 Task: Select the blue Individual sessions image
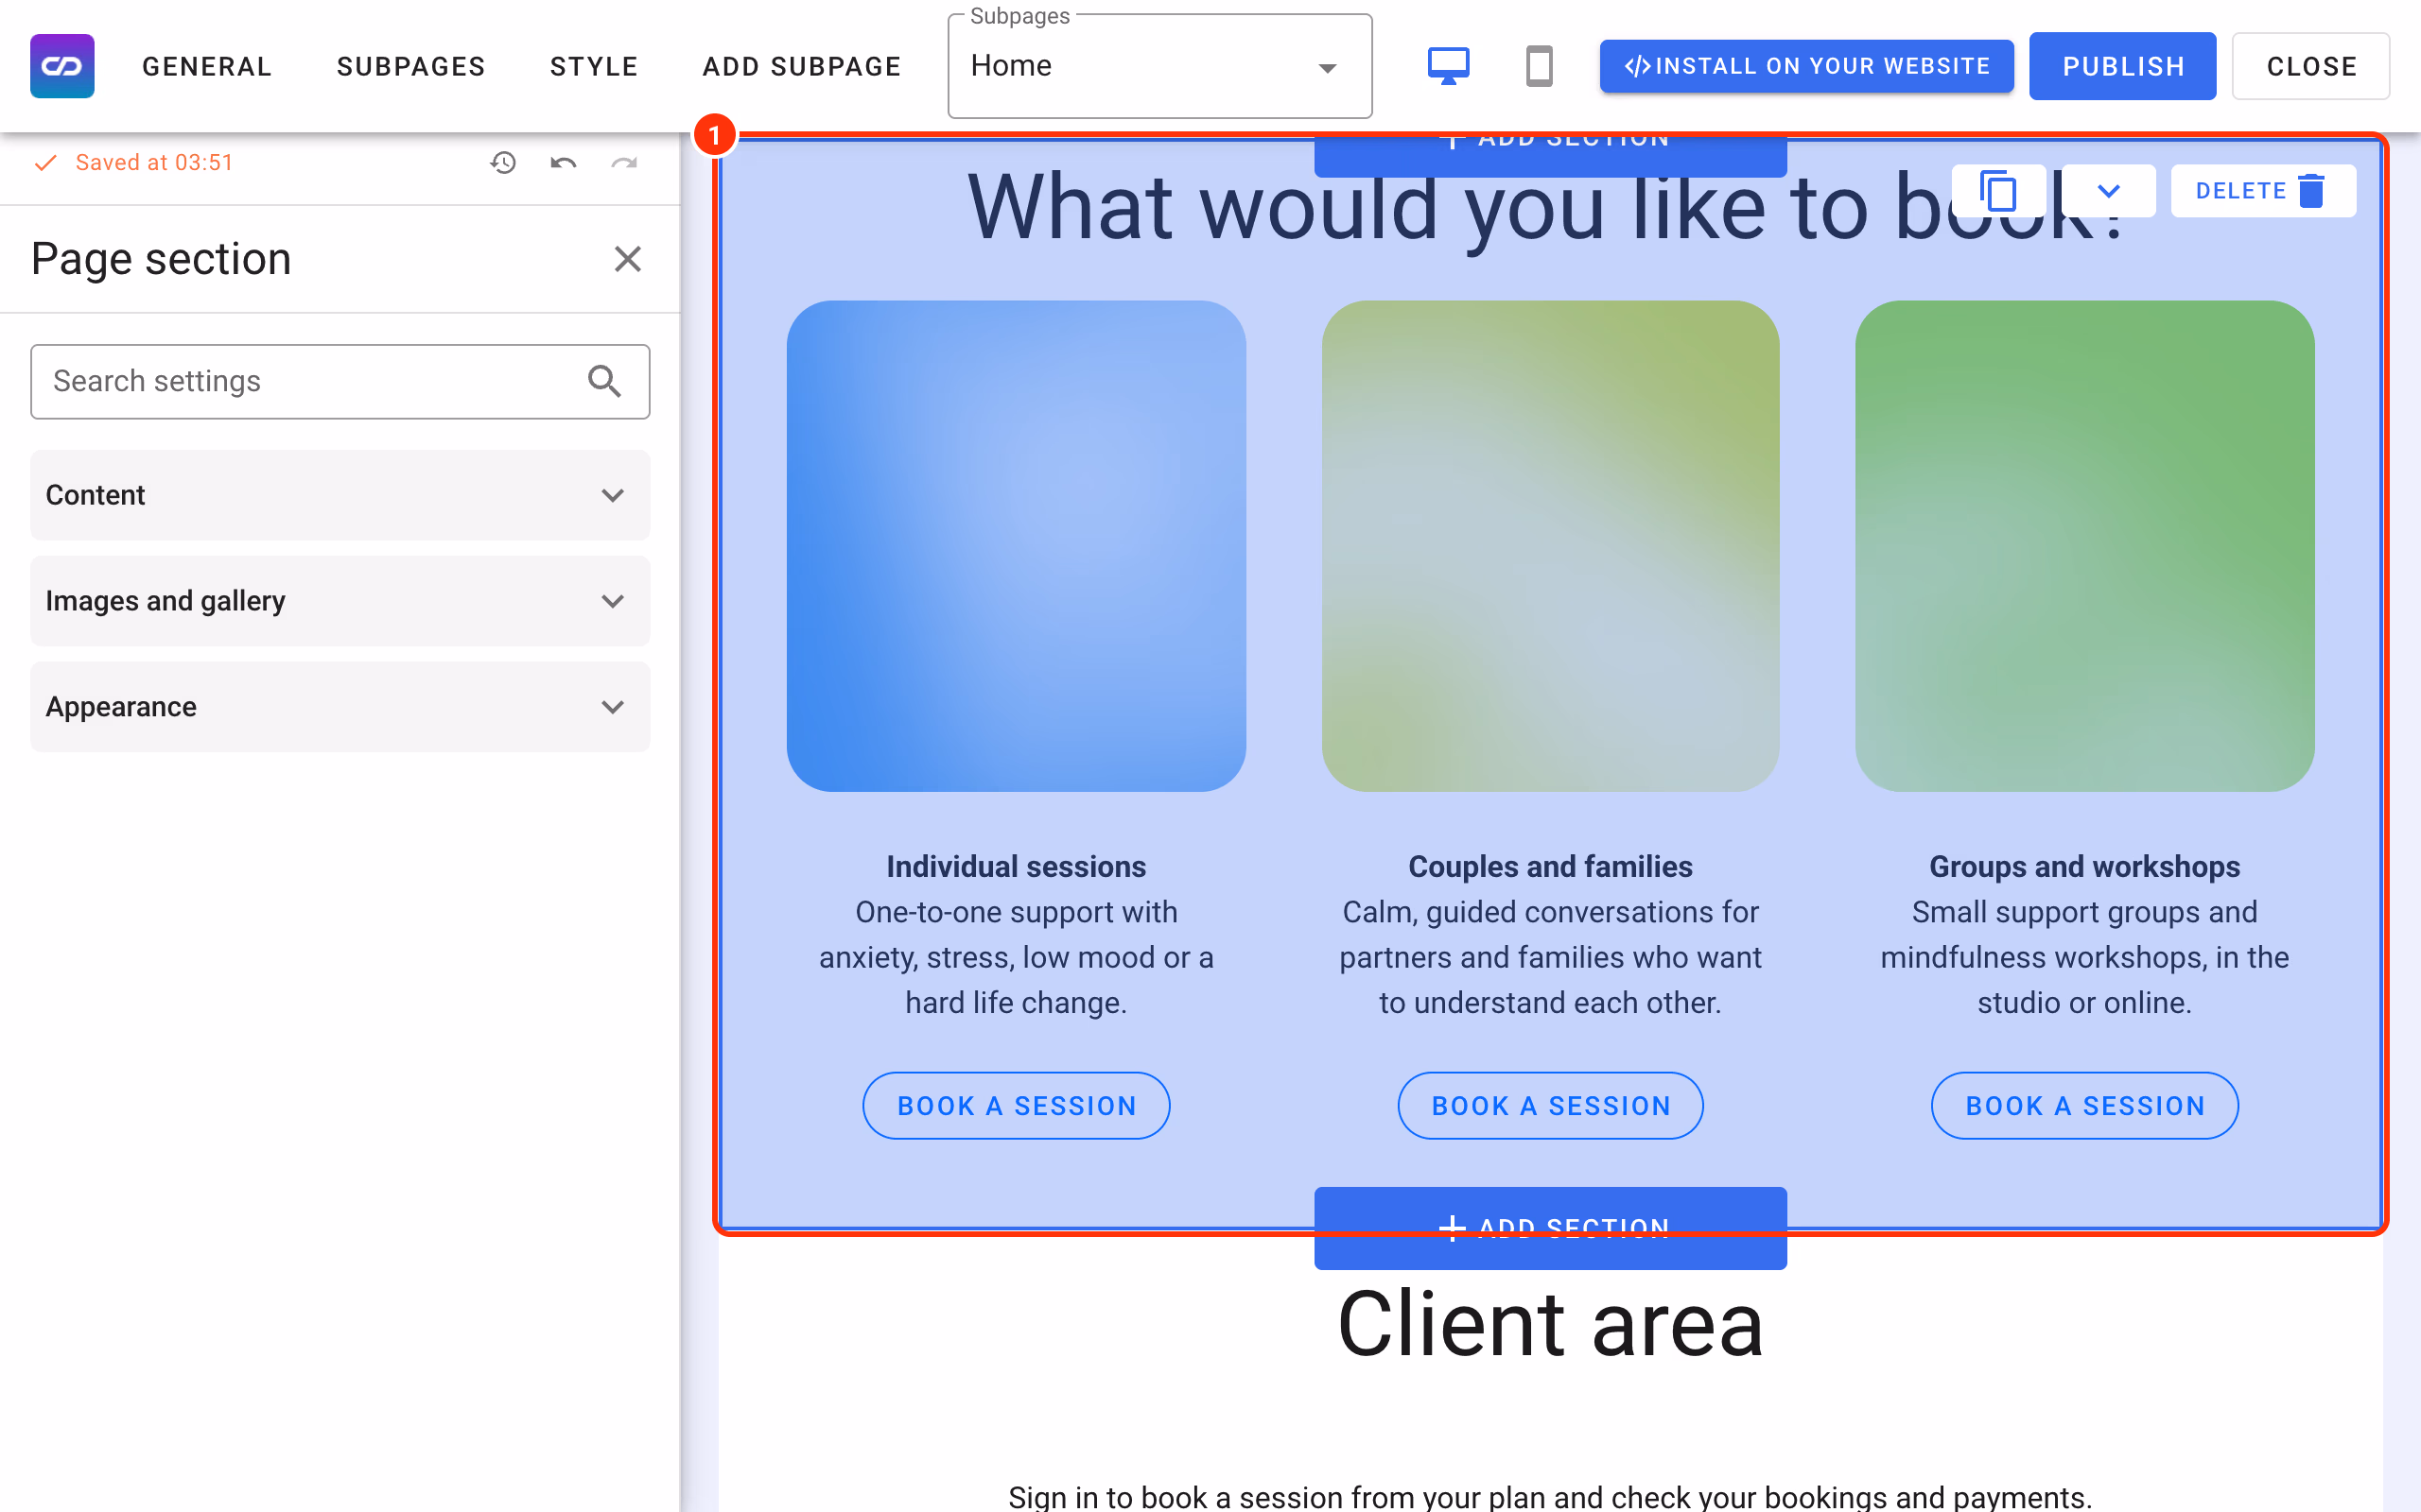click(1017, 546)
